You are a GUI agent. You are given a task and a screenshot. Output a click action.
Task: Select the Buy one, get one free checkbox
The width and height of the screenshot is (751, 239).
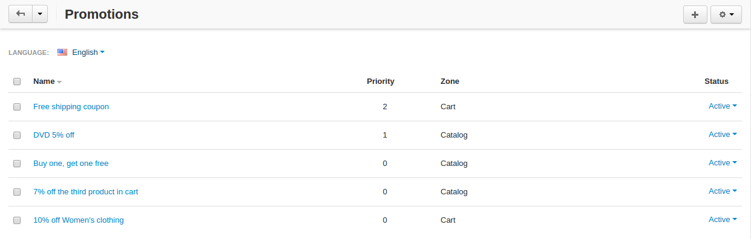[x=17, y=164]
